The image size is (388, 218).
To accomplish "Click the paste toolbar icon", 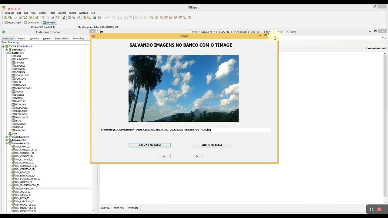I will [130, 18].
